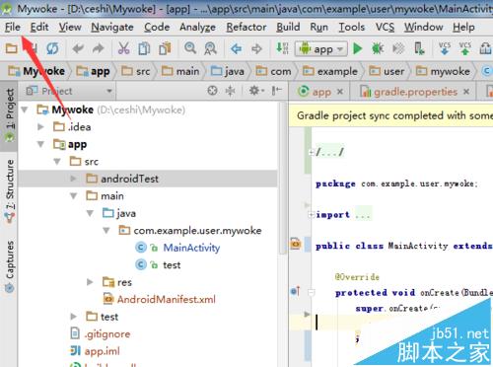Open Find with the magnifier icon
493x367 pixels.
tap(190, 48)
